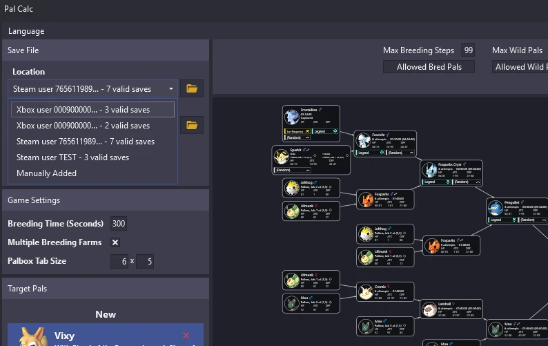548x346 pixels.
Task: Click the second folder icon below the Location row
Action: pos(192,125)
